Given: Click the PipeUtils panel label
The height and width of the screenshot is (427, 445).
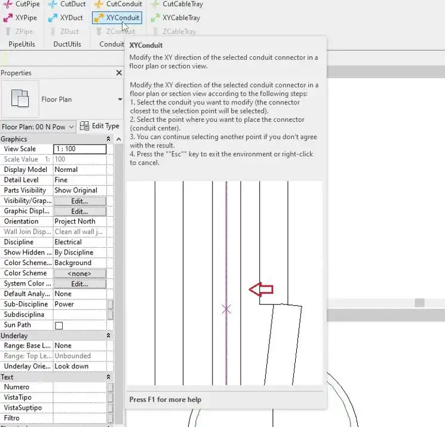Looking at the screenshot, I should [x=22, y=44].
